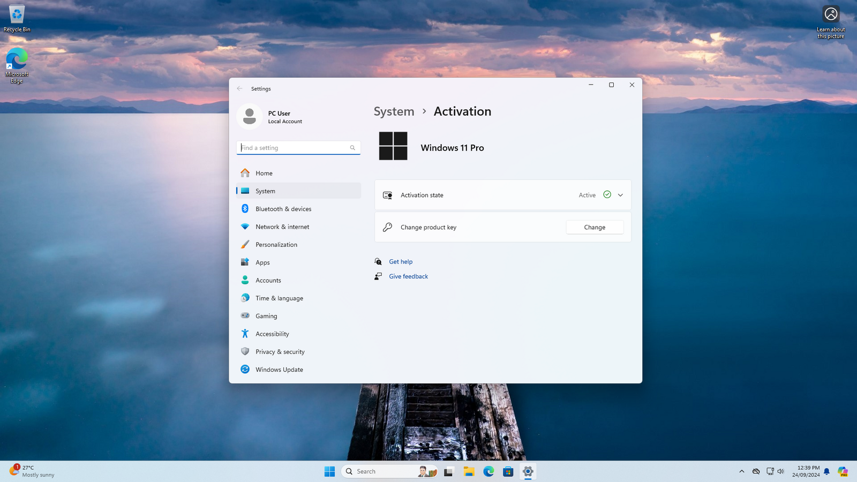Click the Activation state certificate icon
The width and height of the screenshot is (857, 482).
pos(387,195)
